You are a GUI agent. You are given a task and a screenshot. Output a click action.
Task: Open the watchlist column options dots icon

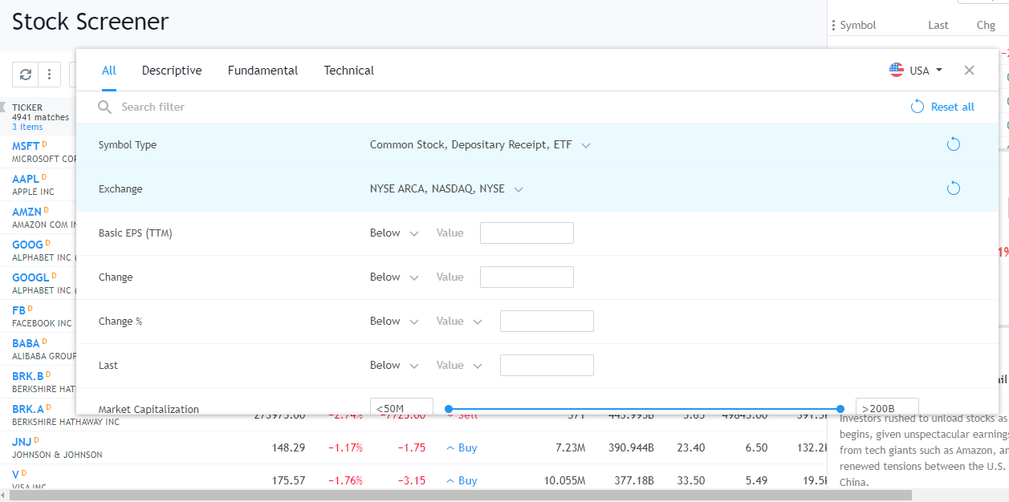point(833,25)
